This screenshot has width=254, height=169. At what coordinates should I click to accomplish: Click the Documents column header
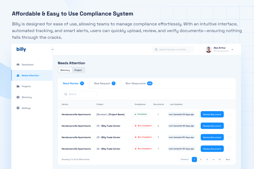(159, 104)
